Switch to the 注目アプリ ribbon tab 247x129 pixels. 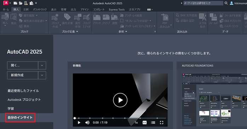[134, 10]
